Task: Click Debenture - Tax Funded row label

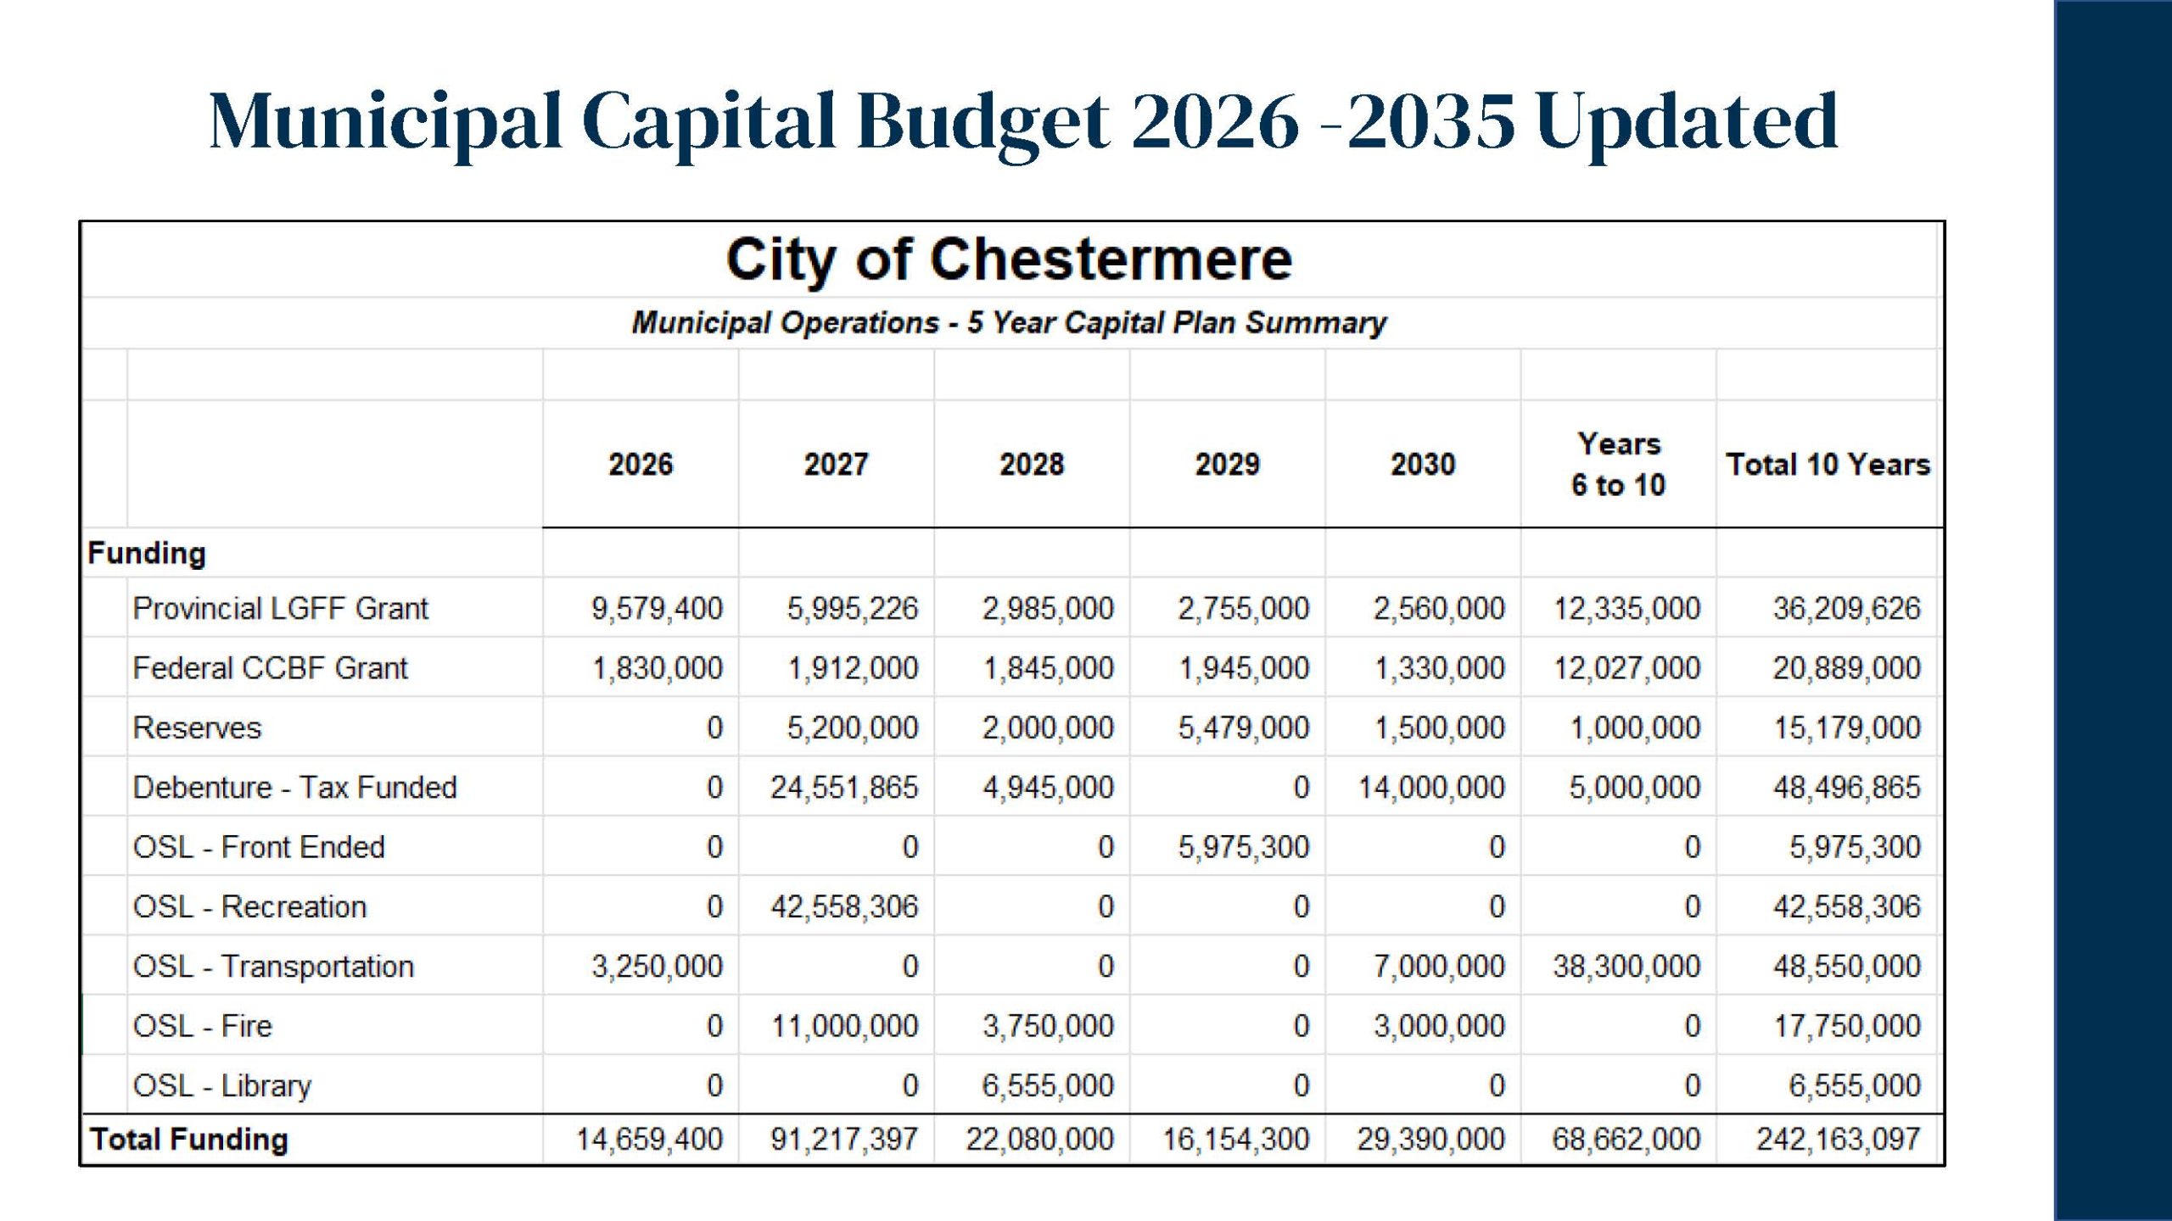Action: (294, 788)
